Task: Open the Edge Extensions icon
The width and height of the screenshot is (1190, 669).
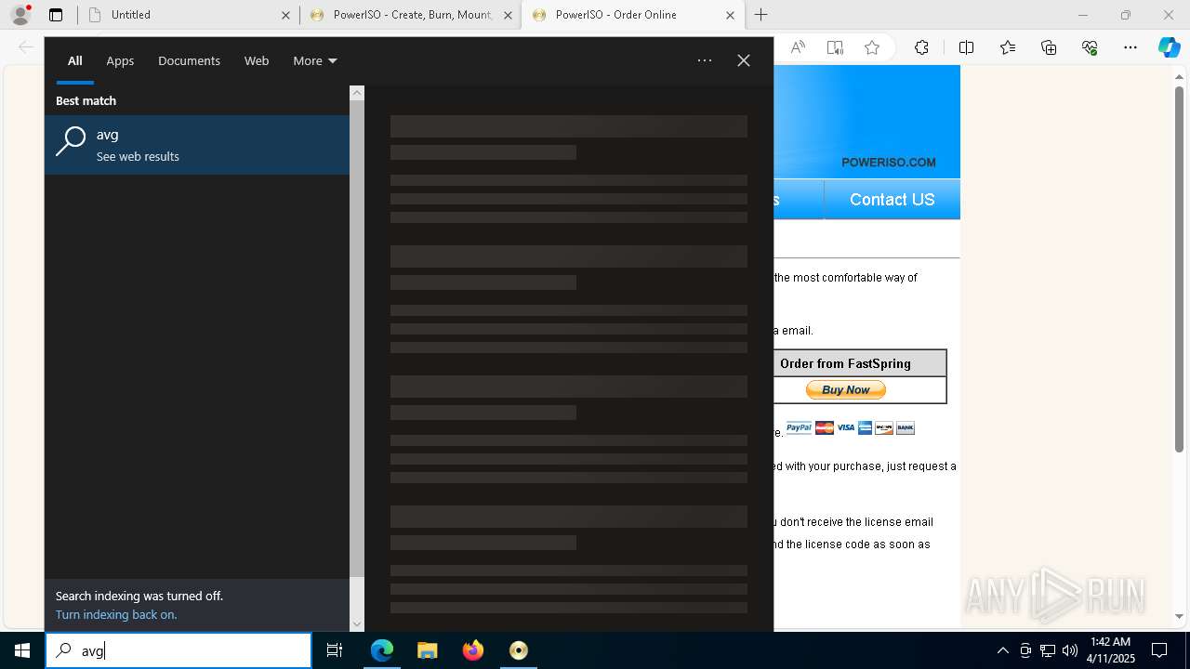Action: 921,47
